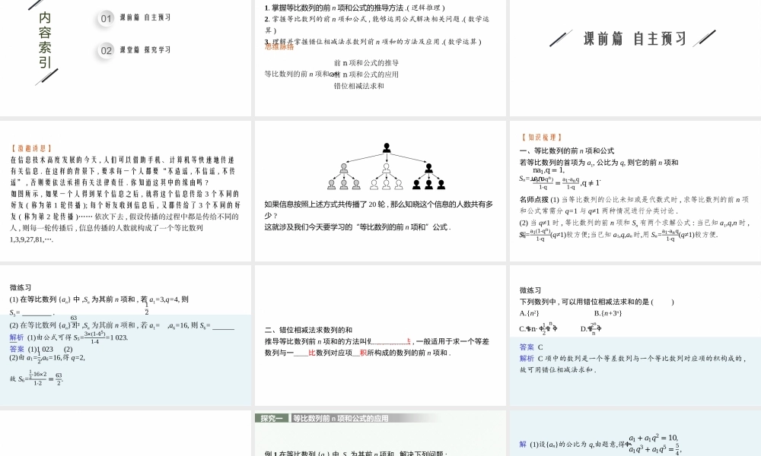Open the 课前篇 自主预习 contents link
761x456 pixels.
click(145, 17)
